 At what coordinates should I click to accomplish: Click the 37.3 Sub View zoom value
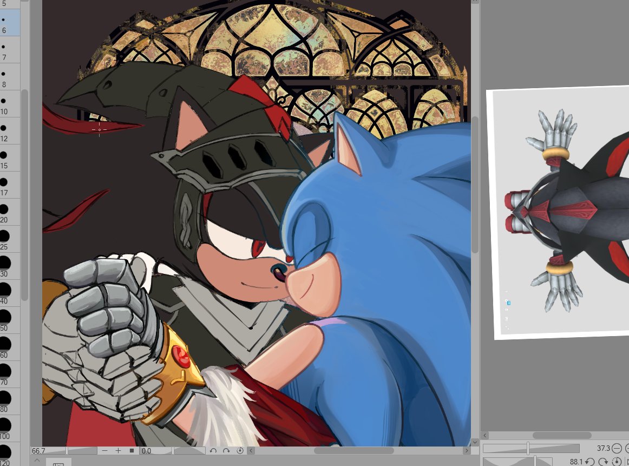coord(603,448)
